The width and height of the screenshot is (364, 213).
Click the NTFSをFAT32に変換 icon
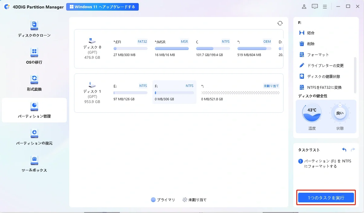[x=301, y=87]
